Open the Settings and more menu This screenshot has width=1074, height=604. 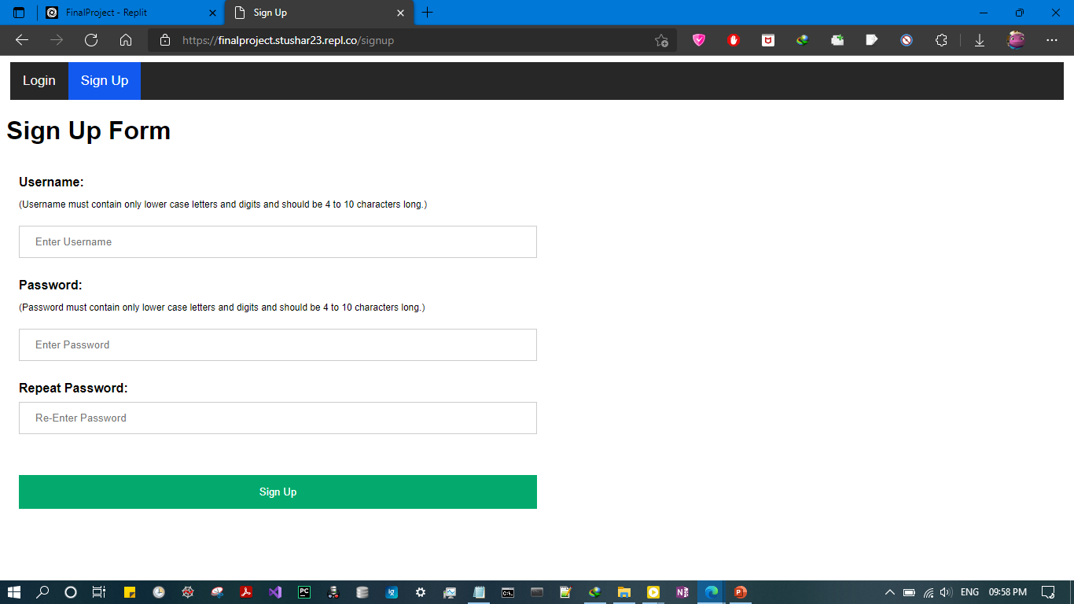(1052, 40)
